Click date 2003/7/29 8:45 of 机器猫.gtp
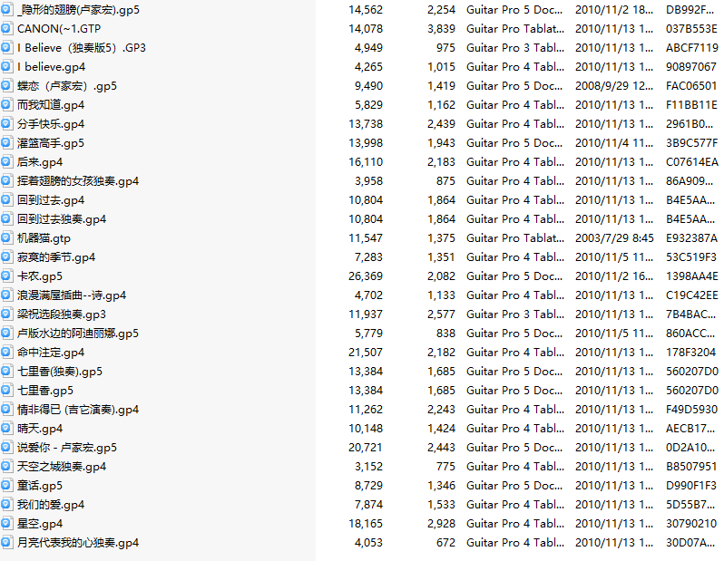Screen dimensions: 724x561 [x=614, y=238]
